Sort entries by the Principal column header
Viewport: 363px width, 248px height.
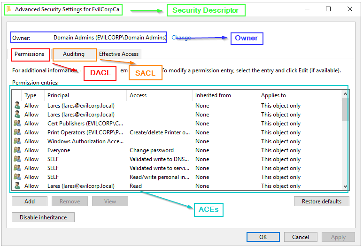click(x=85, y=95)
